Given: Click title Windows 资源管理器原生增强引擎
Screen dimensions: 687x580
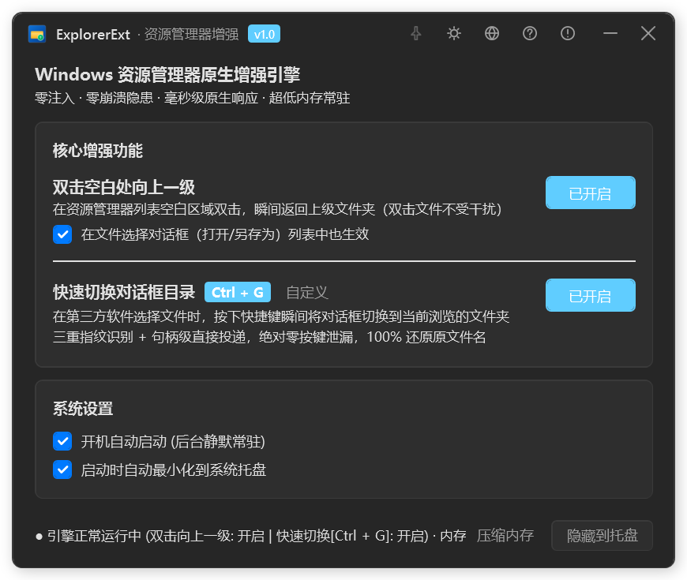Looking at the screenshot, I should (167, 75).
